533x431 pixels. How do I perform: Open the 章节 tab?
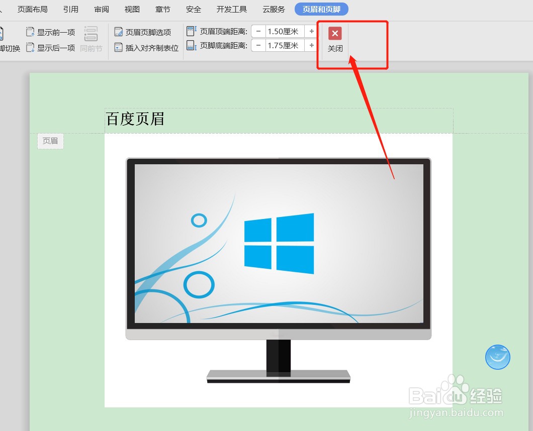coord(163,9)
